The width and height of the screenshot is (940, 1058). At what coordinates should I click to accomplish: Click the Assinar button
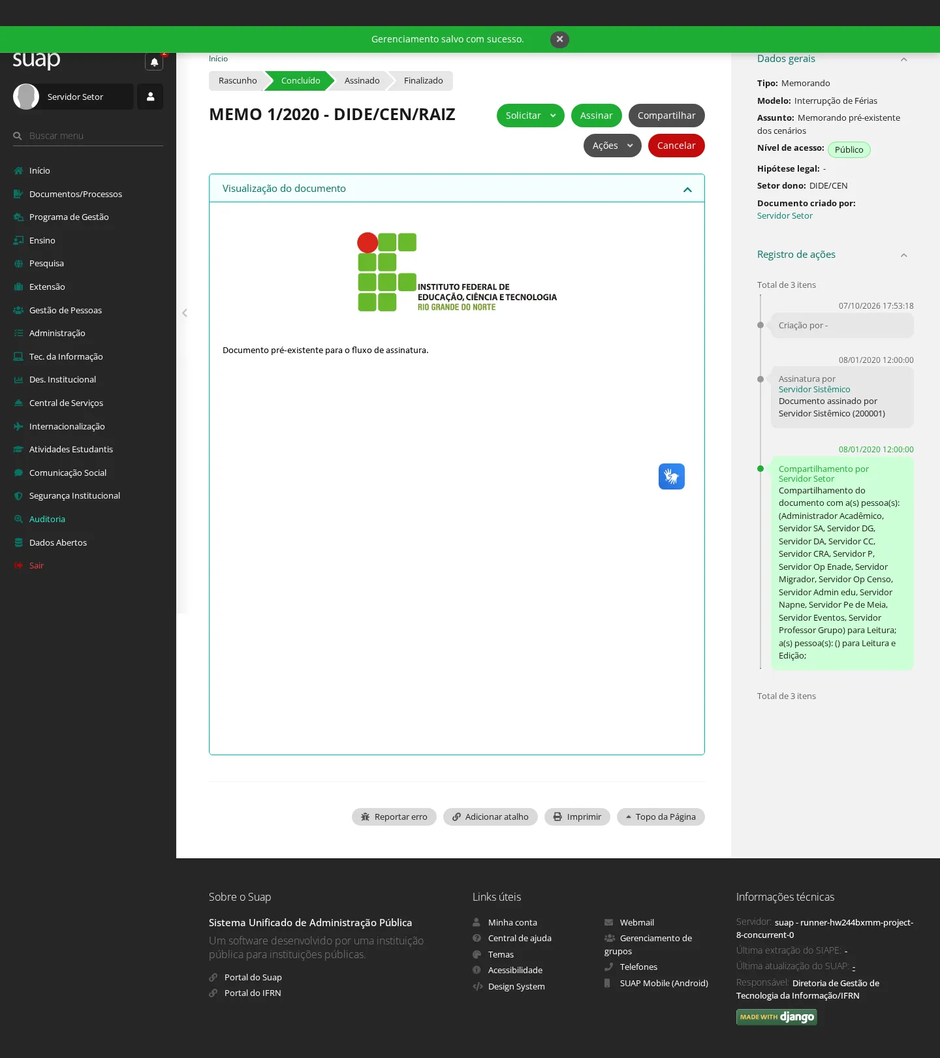(596, 116)
